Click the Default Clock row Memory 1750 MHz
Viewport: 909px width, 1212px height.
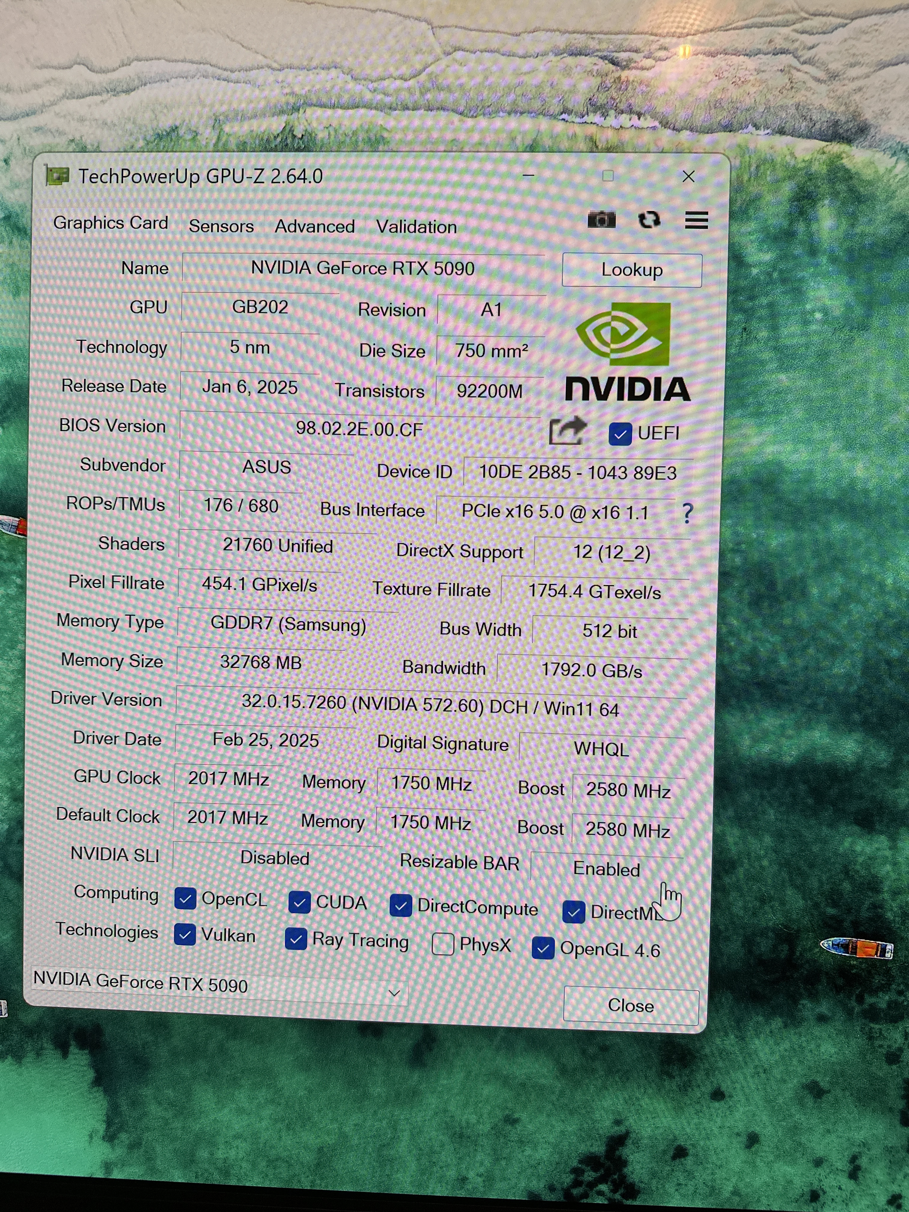[x=431, y=823]
